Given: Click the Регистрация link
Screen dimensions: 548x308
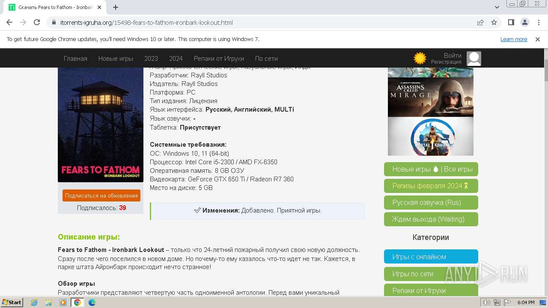Looking at the screenshot, I should [x=446, y=62].
